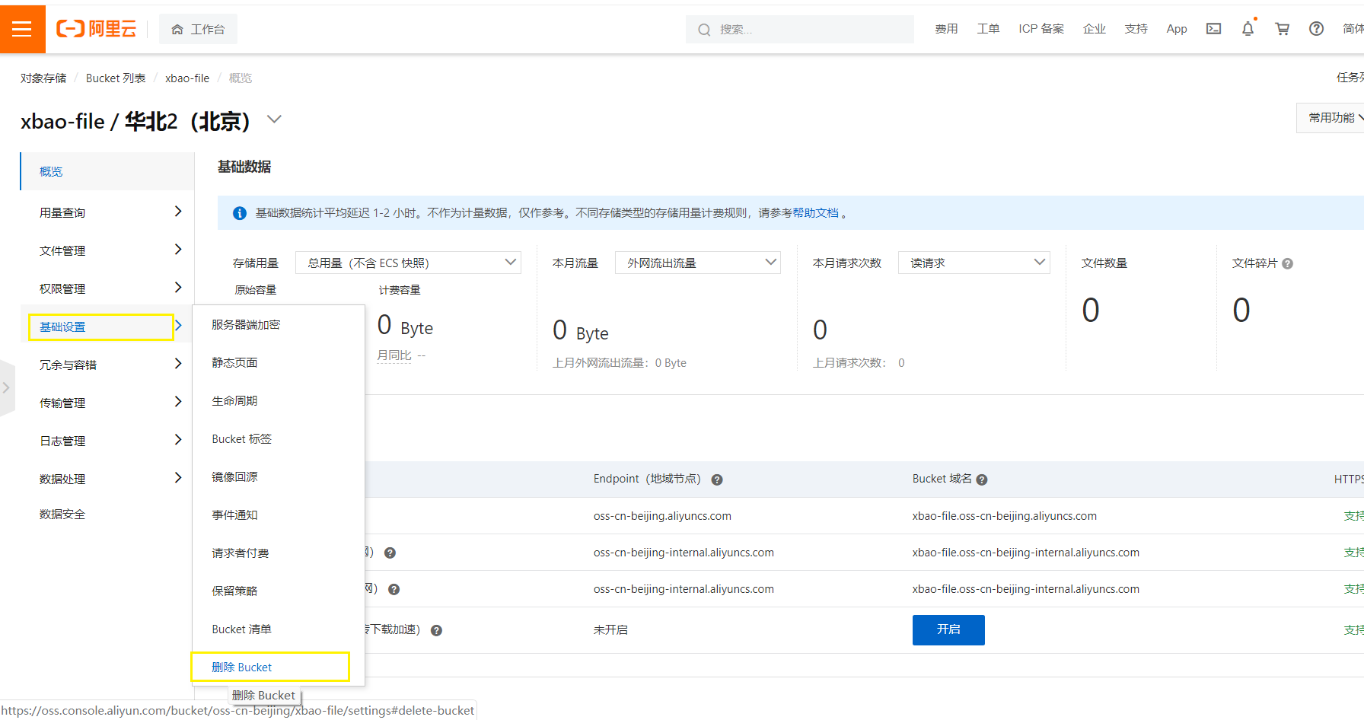Image resolution: width=1364 pixels, height=720 pixels.
Task: Open 支持 in the top navigation
Action: pos(1136,29)
